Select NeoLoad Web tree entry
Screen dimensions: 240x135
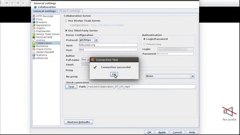[x=44, y=37]
